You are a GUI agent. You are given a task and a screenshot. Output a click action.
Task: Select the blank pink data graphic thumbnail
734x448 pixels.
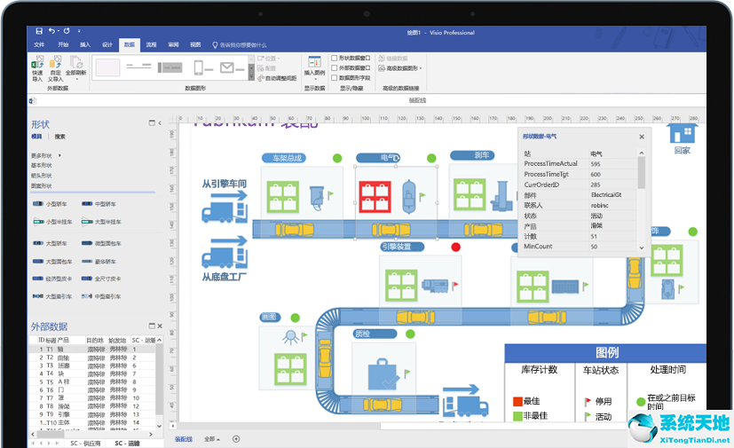pyautogui.click(x=107, y=67)
